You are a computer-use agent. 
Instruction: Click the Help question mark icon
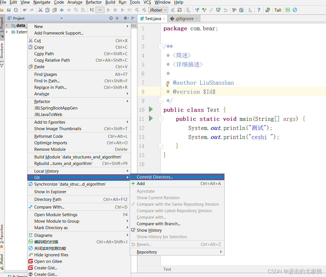point(259,10)
